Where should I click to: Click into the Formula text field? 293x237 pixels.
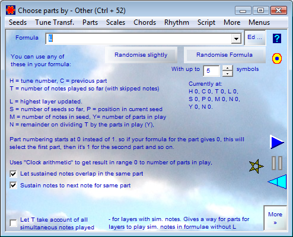139,38
